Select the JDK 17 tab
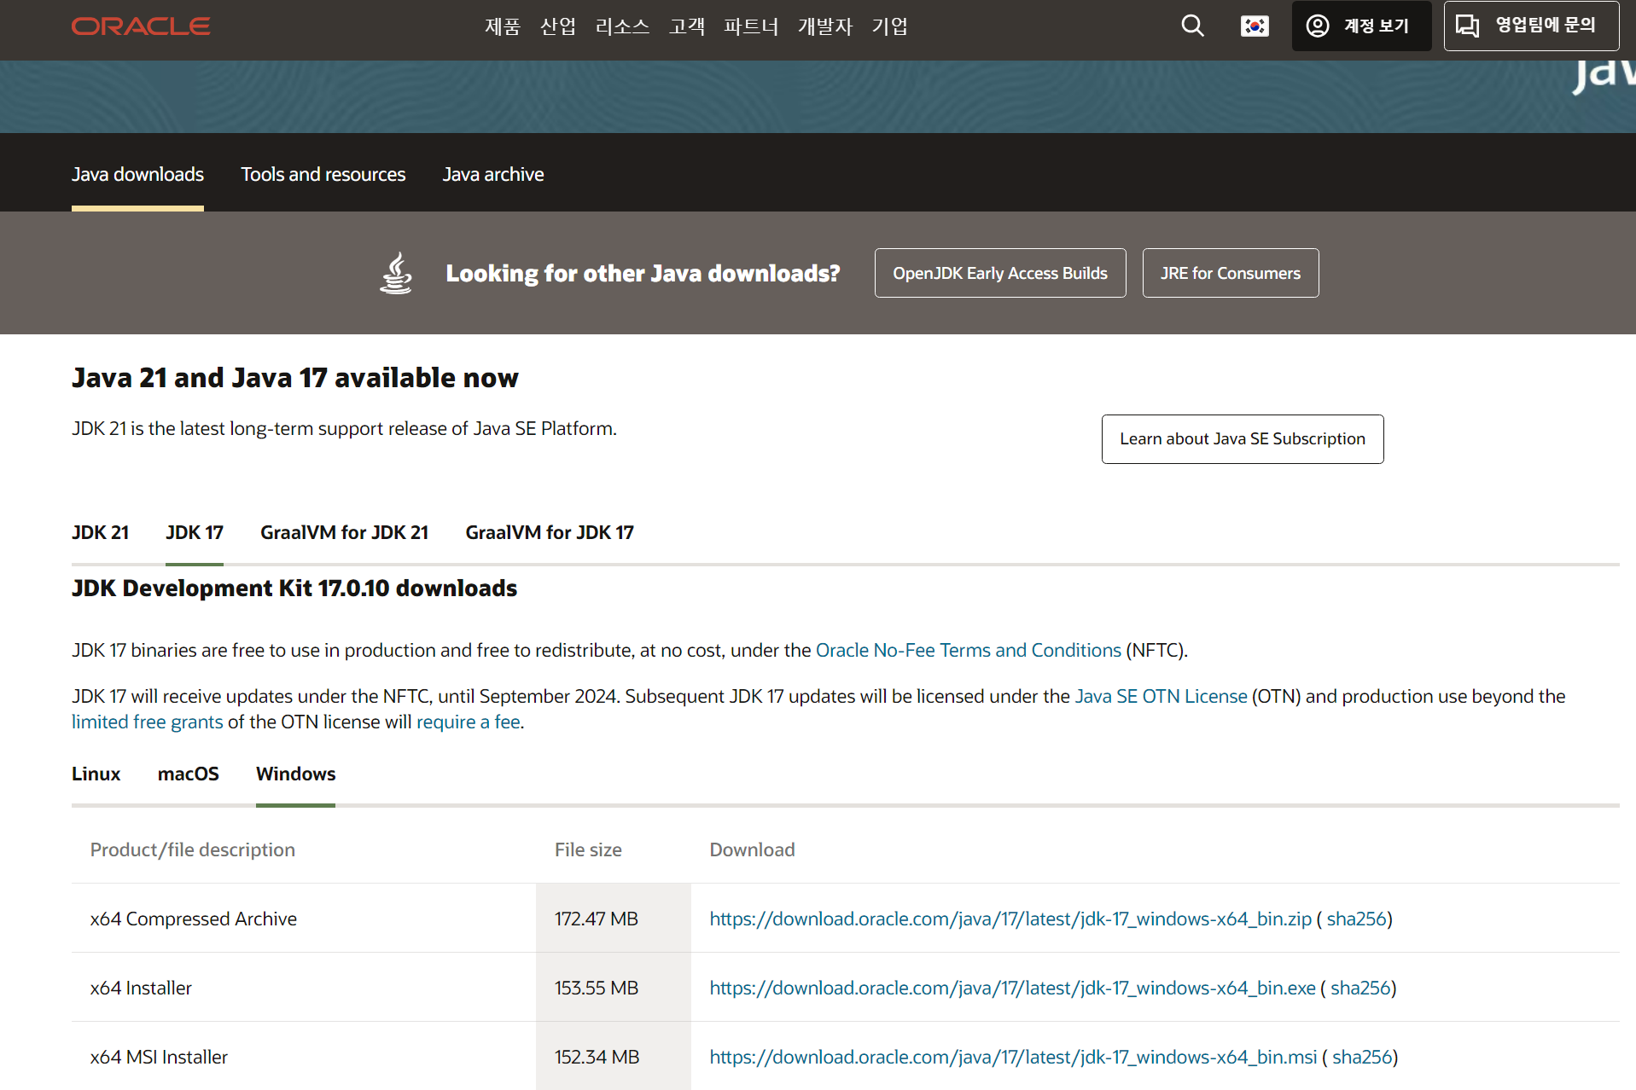This screenshot has height=1090, width=1636. coord(195,532)
